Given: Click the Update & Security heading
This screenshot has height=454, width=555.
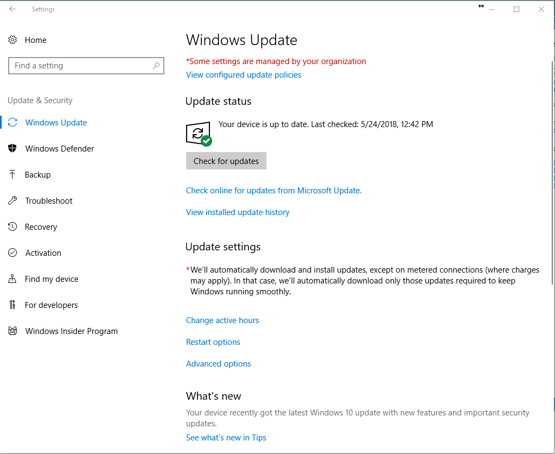Looking at the screenshot, I should [40, 100].
